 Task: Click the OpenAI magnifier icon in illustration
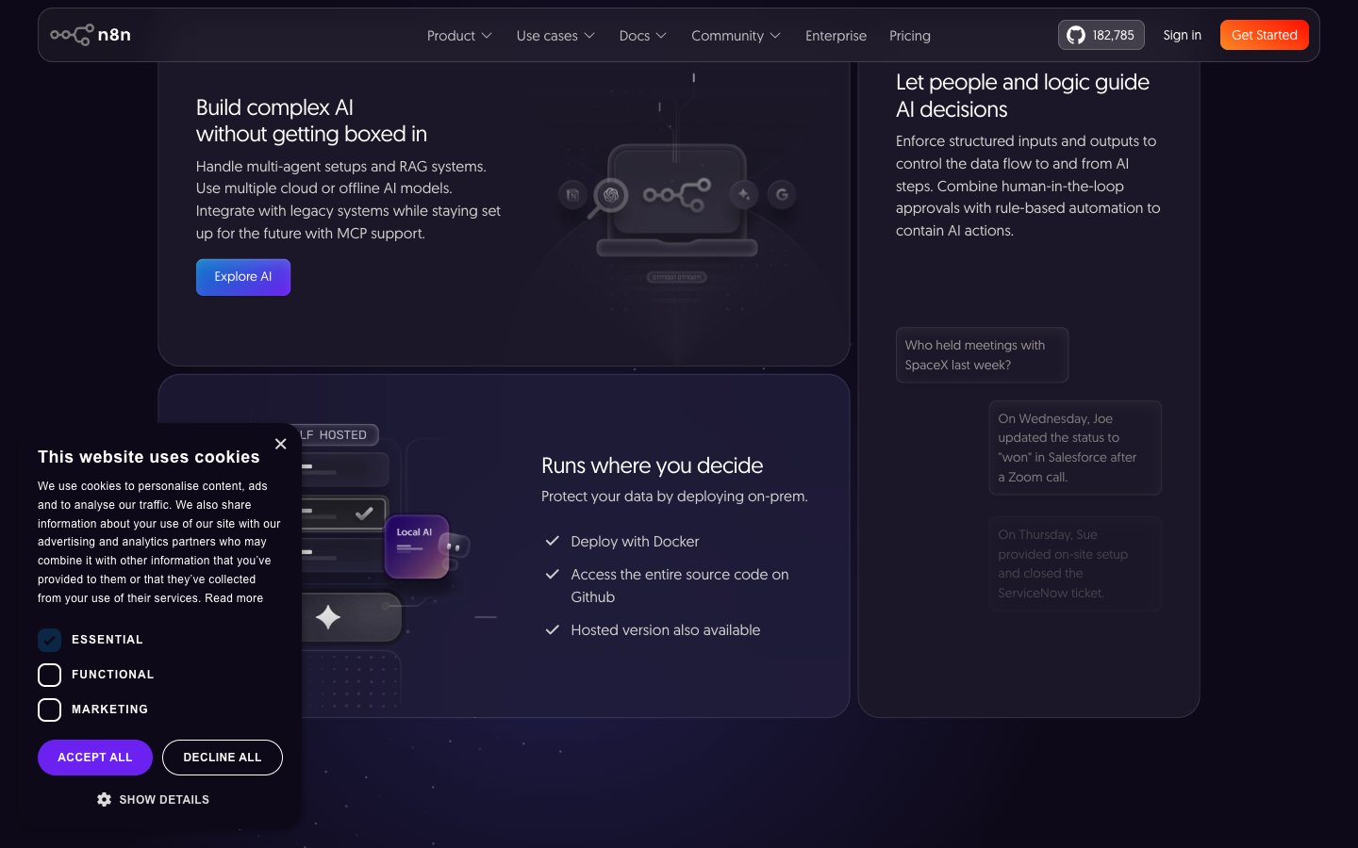[610, 195]
